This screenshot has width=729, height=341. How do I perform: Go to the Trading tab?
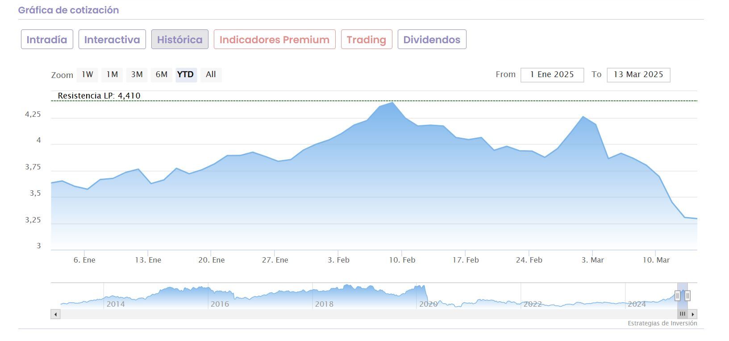tap(367, 40)
